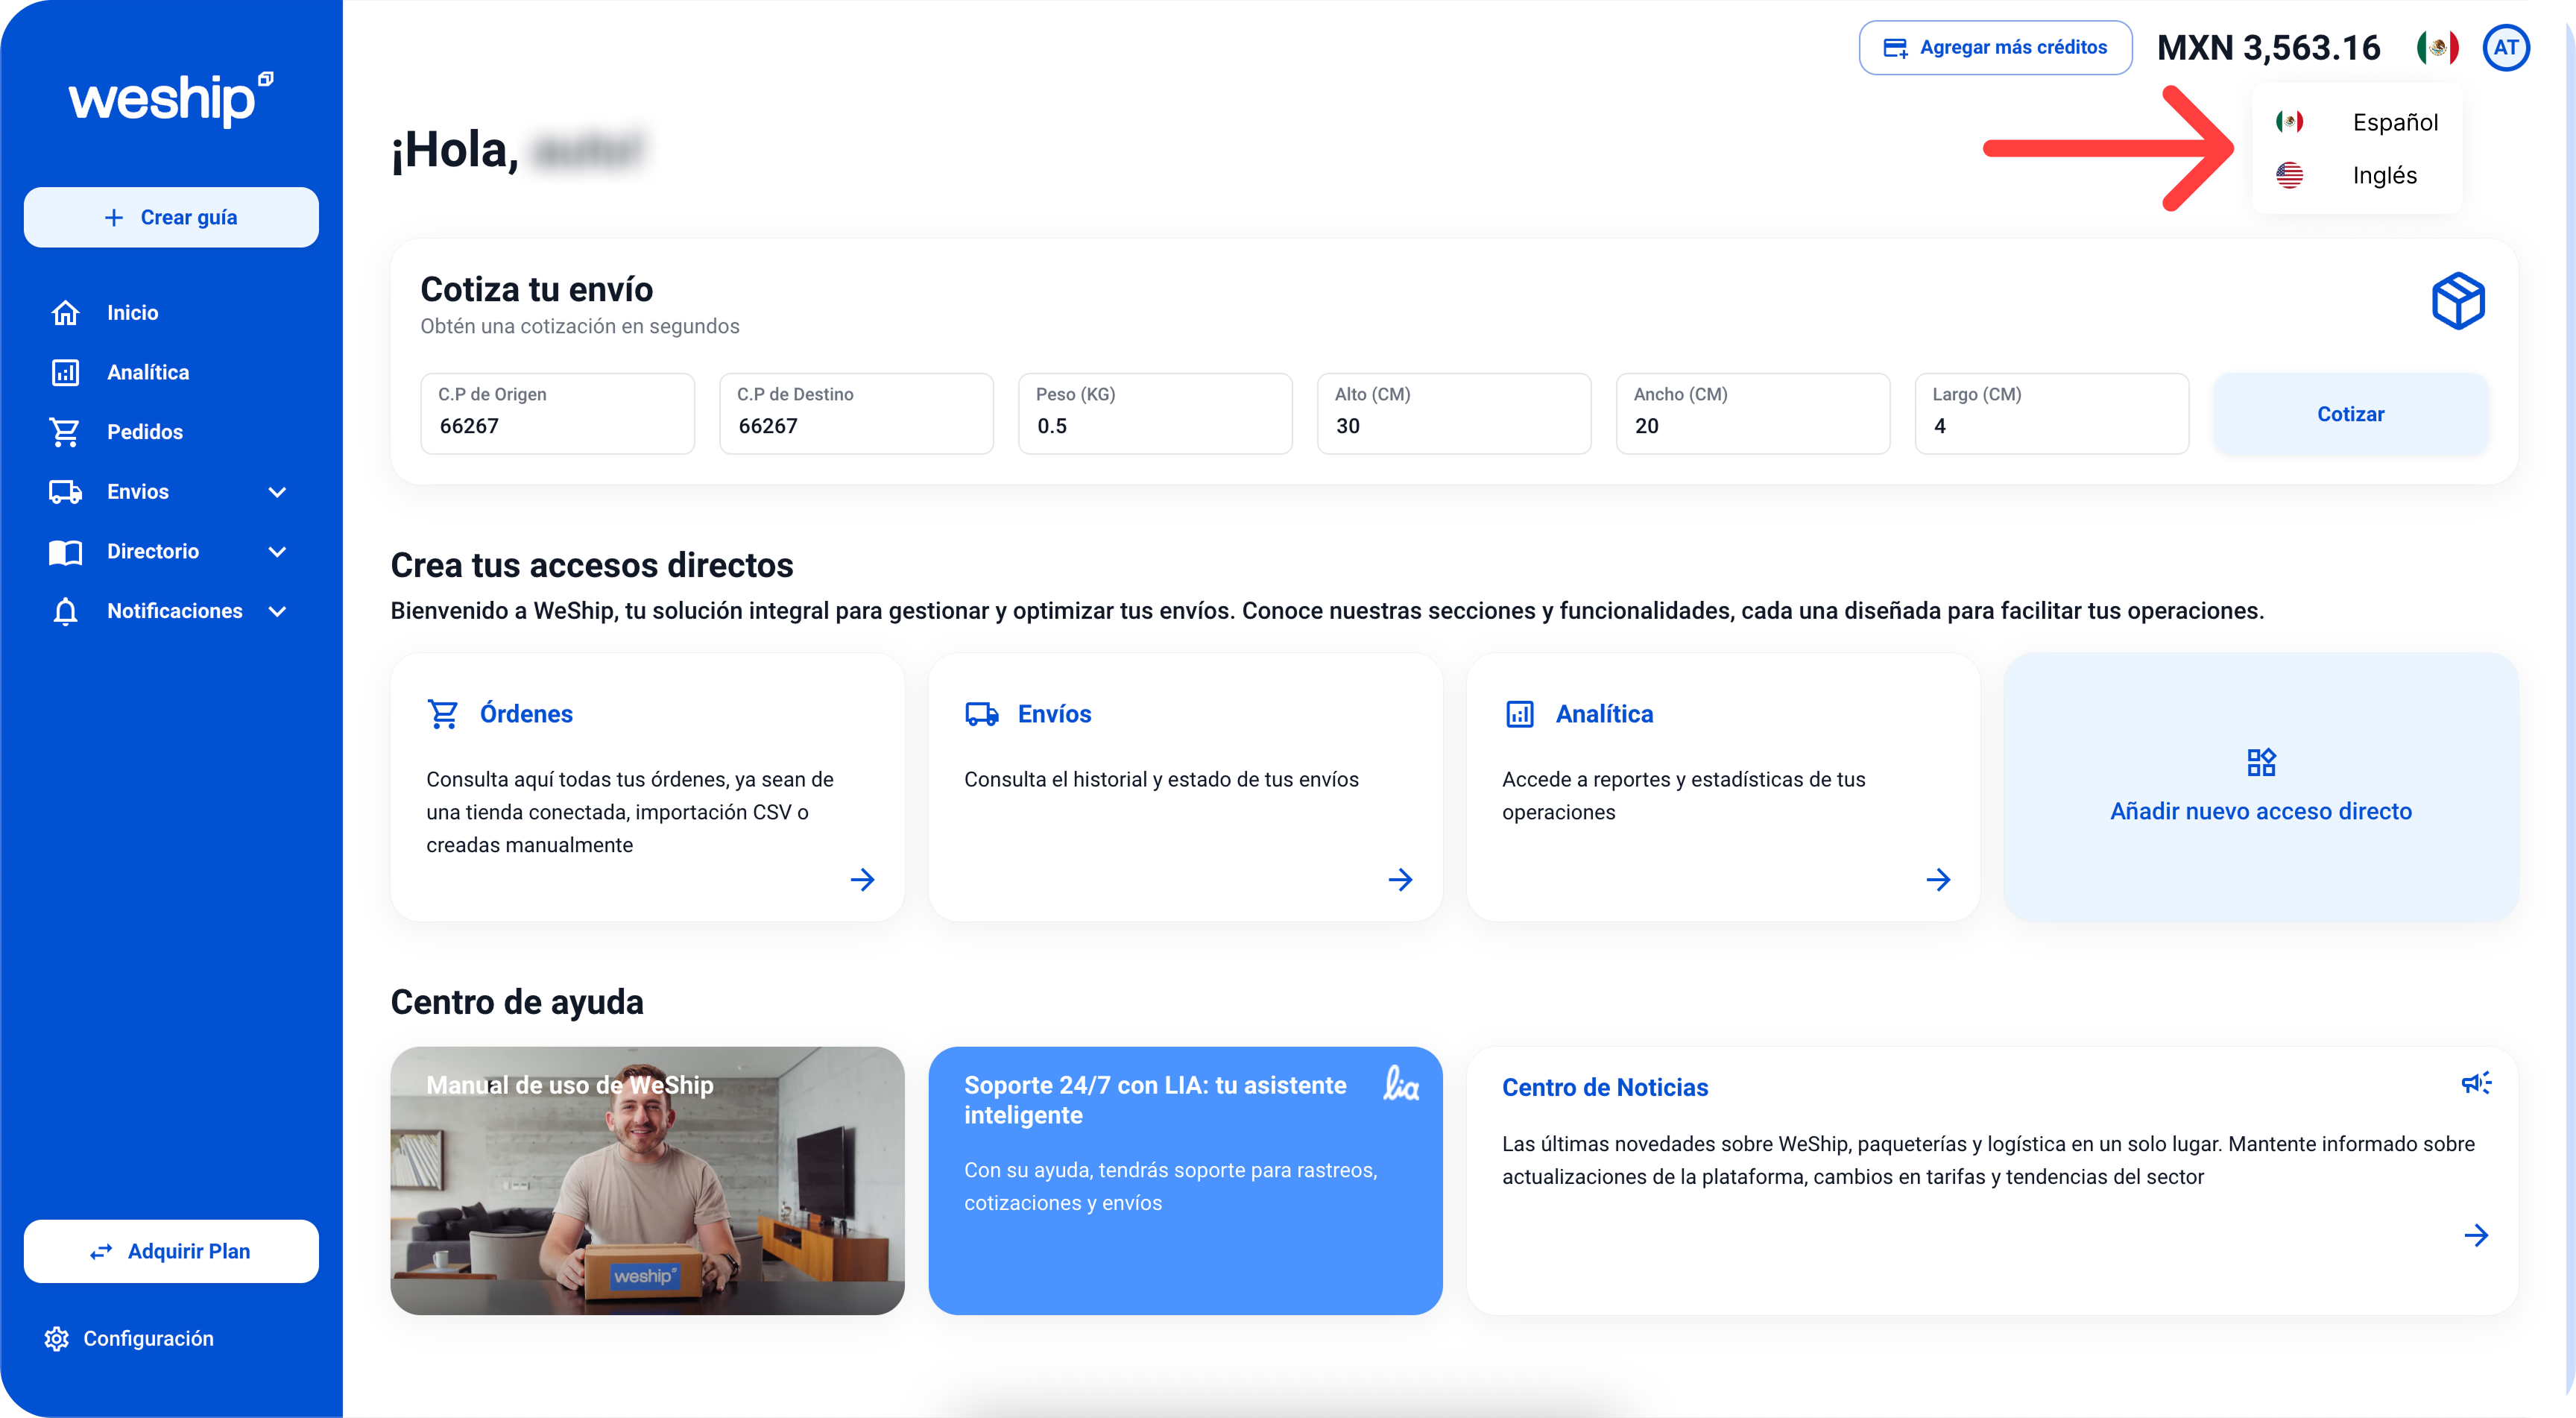Click the weship logo in the sidebar
The height and width of the screenshot is (1418, 2576).
[171, 99]
